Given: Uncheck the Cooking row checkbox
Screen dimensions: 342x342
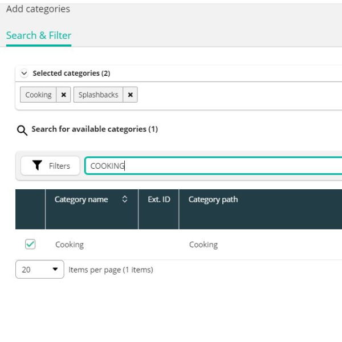Looking at the screenshot, I should tap(30, 244).
